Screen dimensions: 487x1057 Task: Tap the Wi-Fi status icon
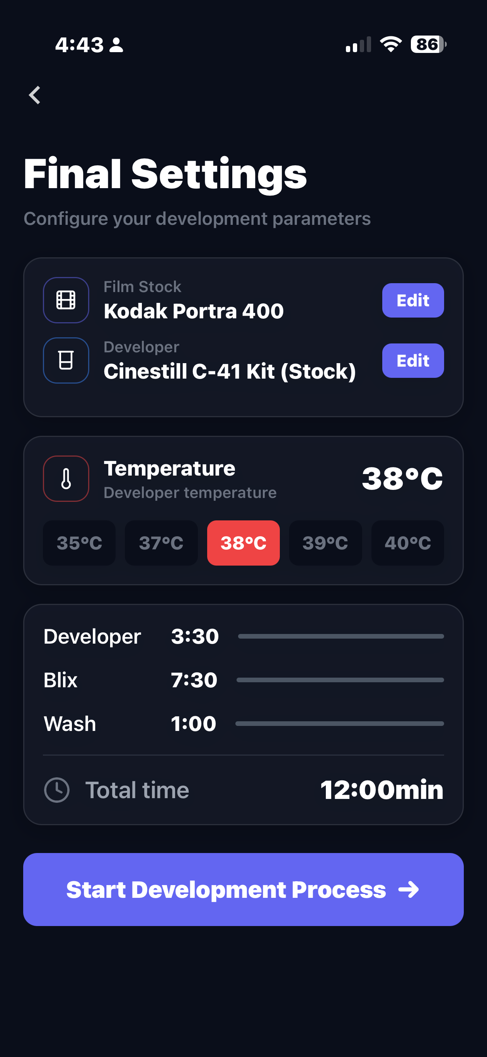coord(390,44)
